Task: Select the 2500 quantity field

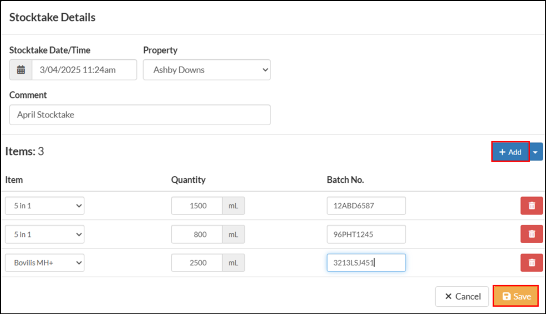Action: tap(197, 262)
